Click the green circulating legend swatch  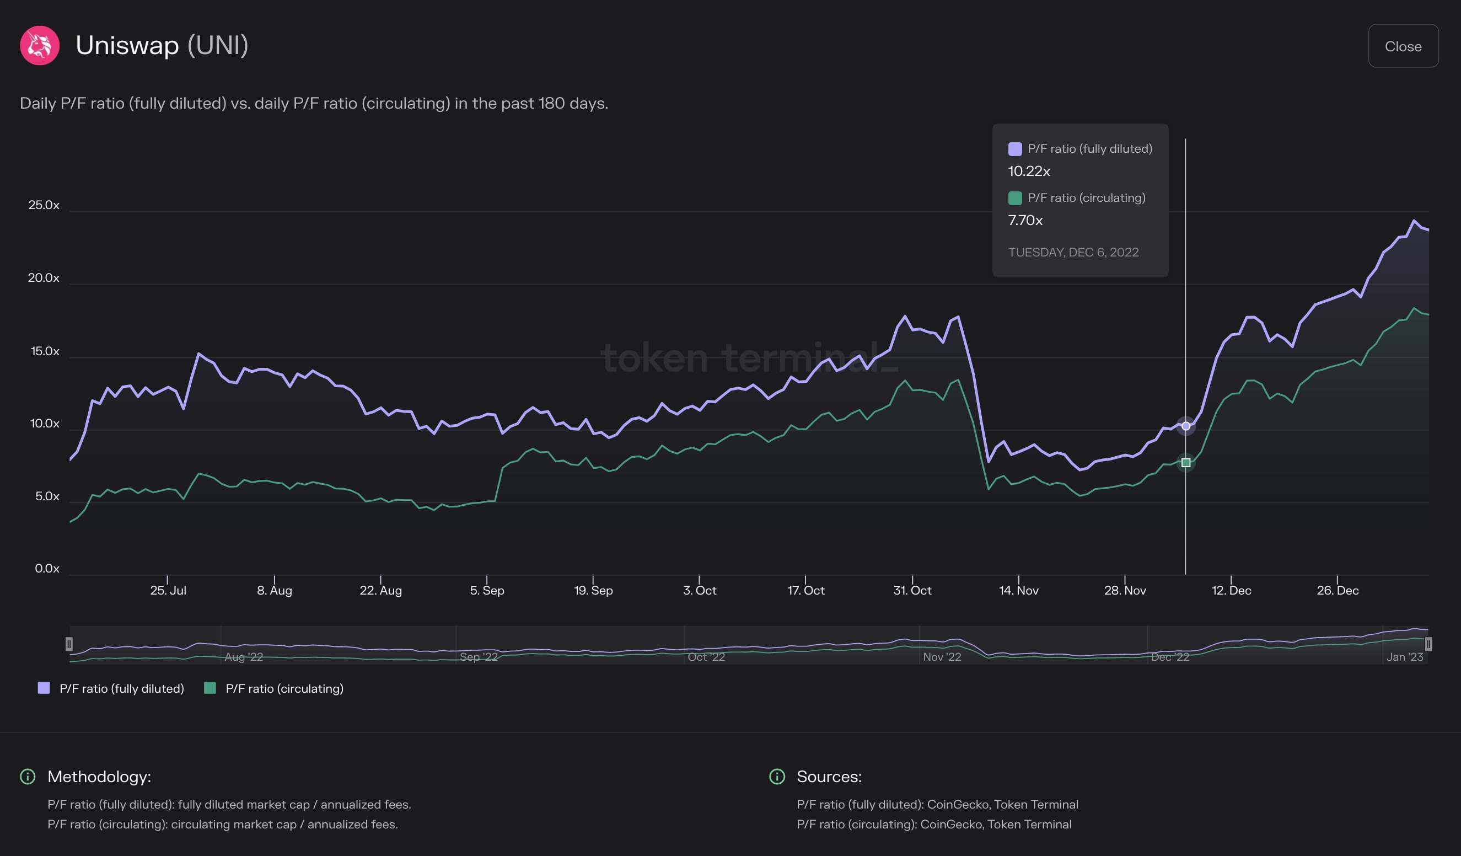click(210, 688)
